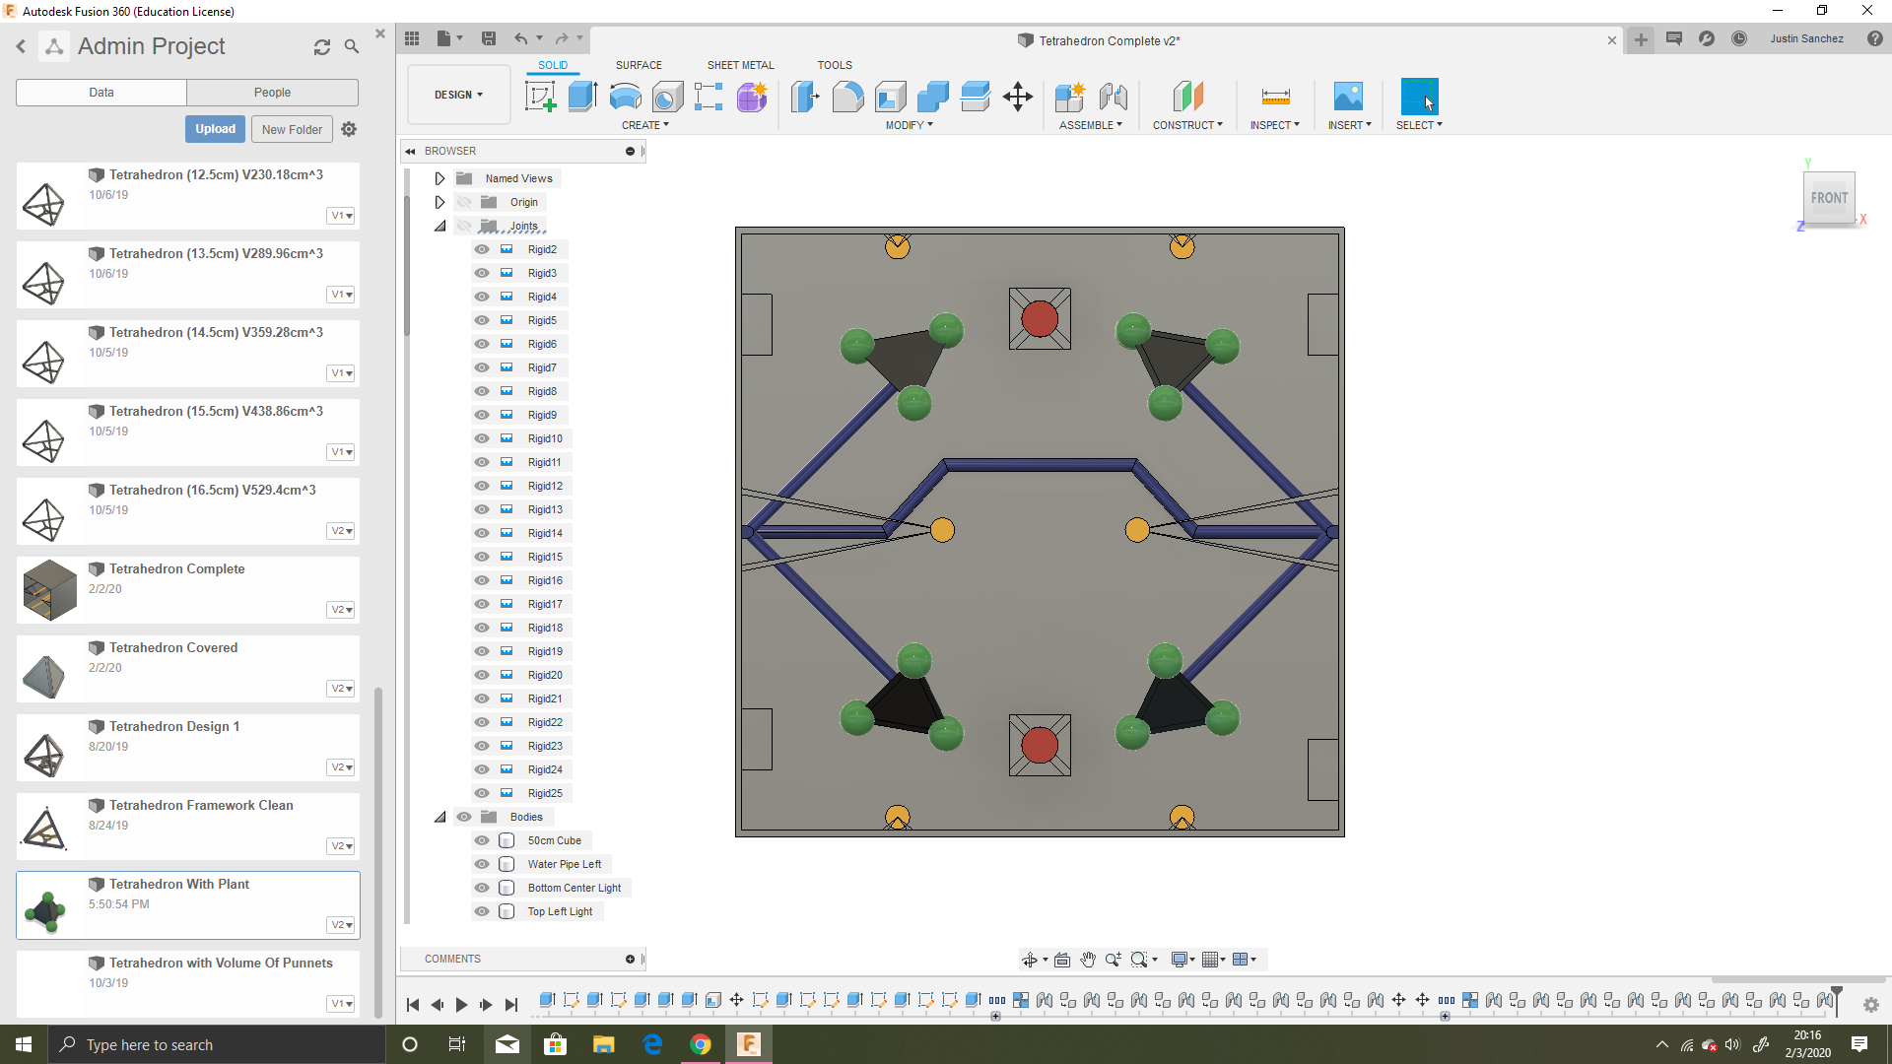Click the Upload button
Screen dimensions: 1892x1064
coord(215,129)
